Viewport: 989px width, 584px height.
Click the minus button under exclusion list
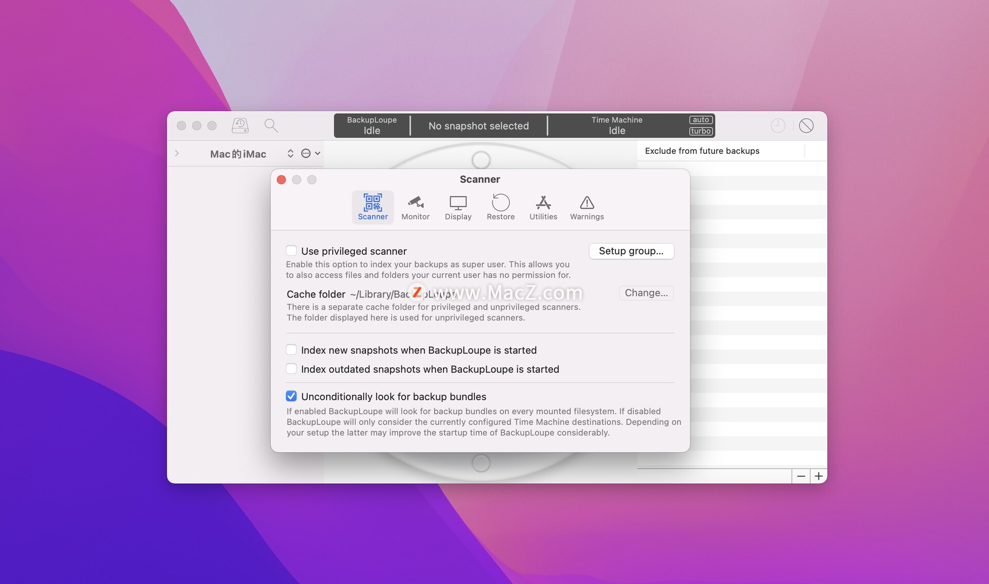(x=801, y=476)
